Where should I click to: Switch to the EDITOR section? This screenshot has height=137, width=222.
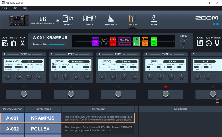coord(133,21)
